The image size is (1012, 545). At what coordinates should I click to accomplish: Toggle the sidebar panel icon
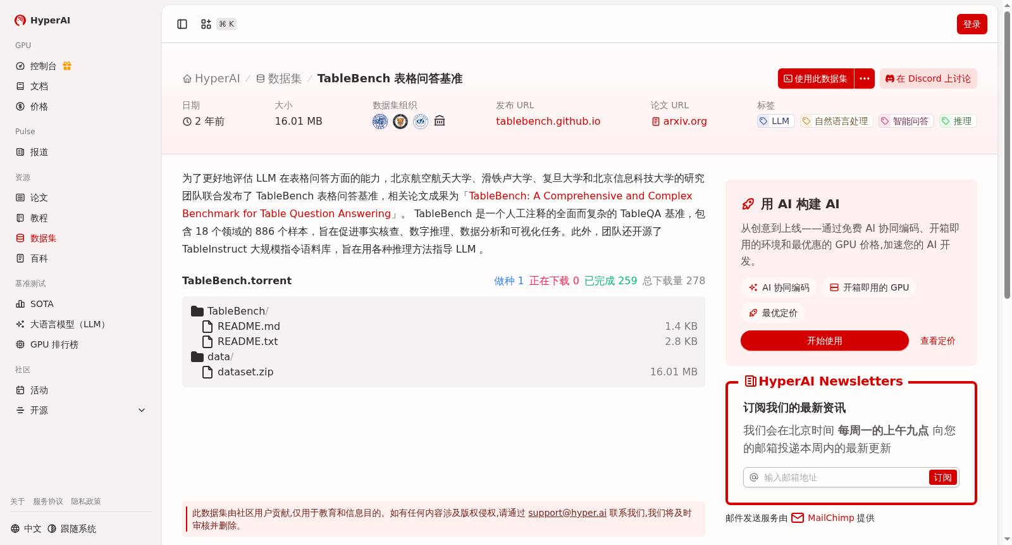click(182, 24)
